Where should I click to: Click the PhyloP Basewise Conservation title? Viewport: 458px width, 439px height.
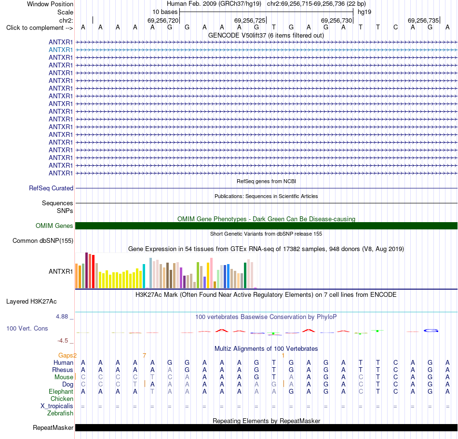(x=266, y=317)
